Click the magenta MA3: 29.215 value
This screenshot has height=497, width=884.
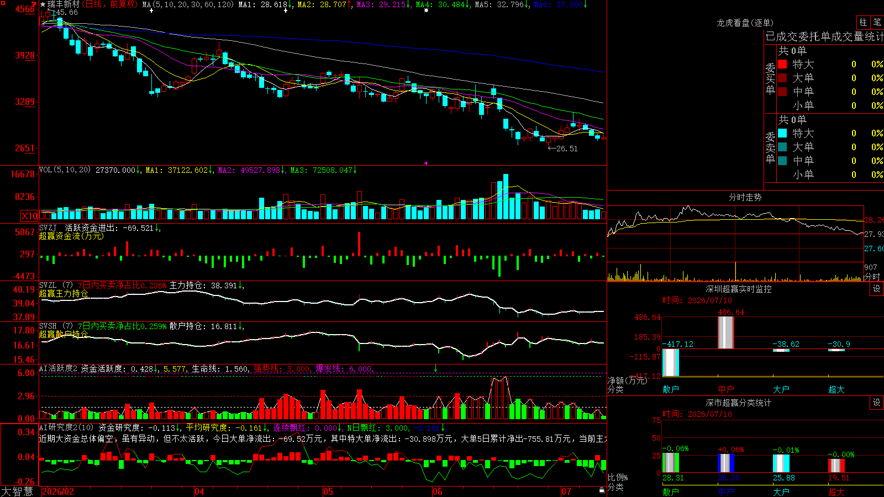coord(381,4)
